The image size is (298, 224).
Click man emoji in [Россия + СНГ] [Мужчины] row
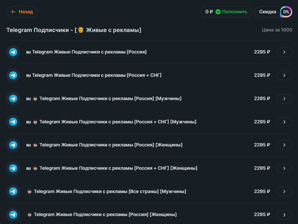click(35, 122)
